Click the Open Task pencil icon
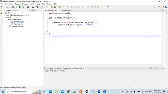The width and height of the screenshot is (168, 94). click(63, 7)
